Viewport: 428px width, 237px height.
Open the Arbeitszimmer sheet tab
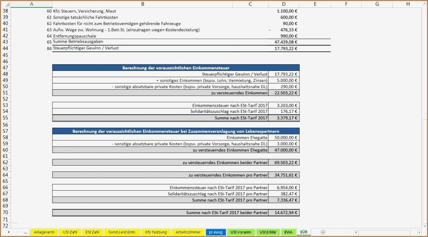click(x=188, y=232)
